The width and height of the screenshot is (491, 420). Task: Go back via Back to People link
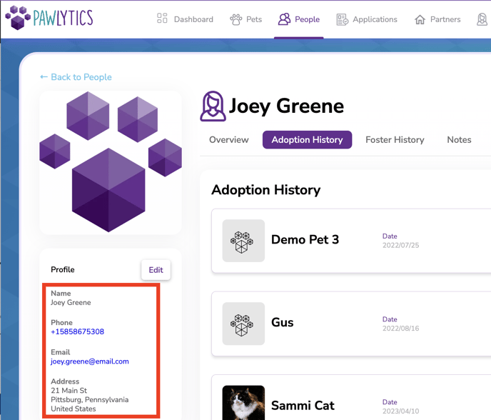click(x=76, y=77)
